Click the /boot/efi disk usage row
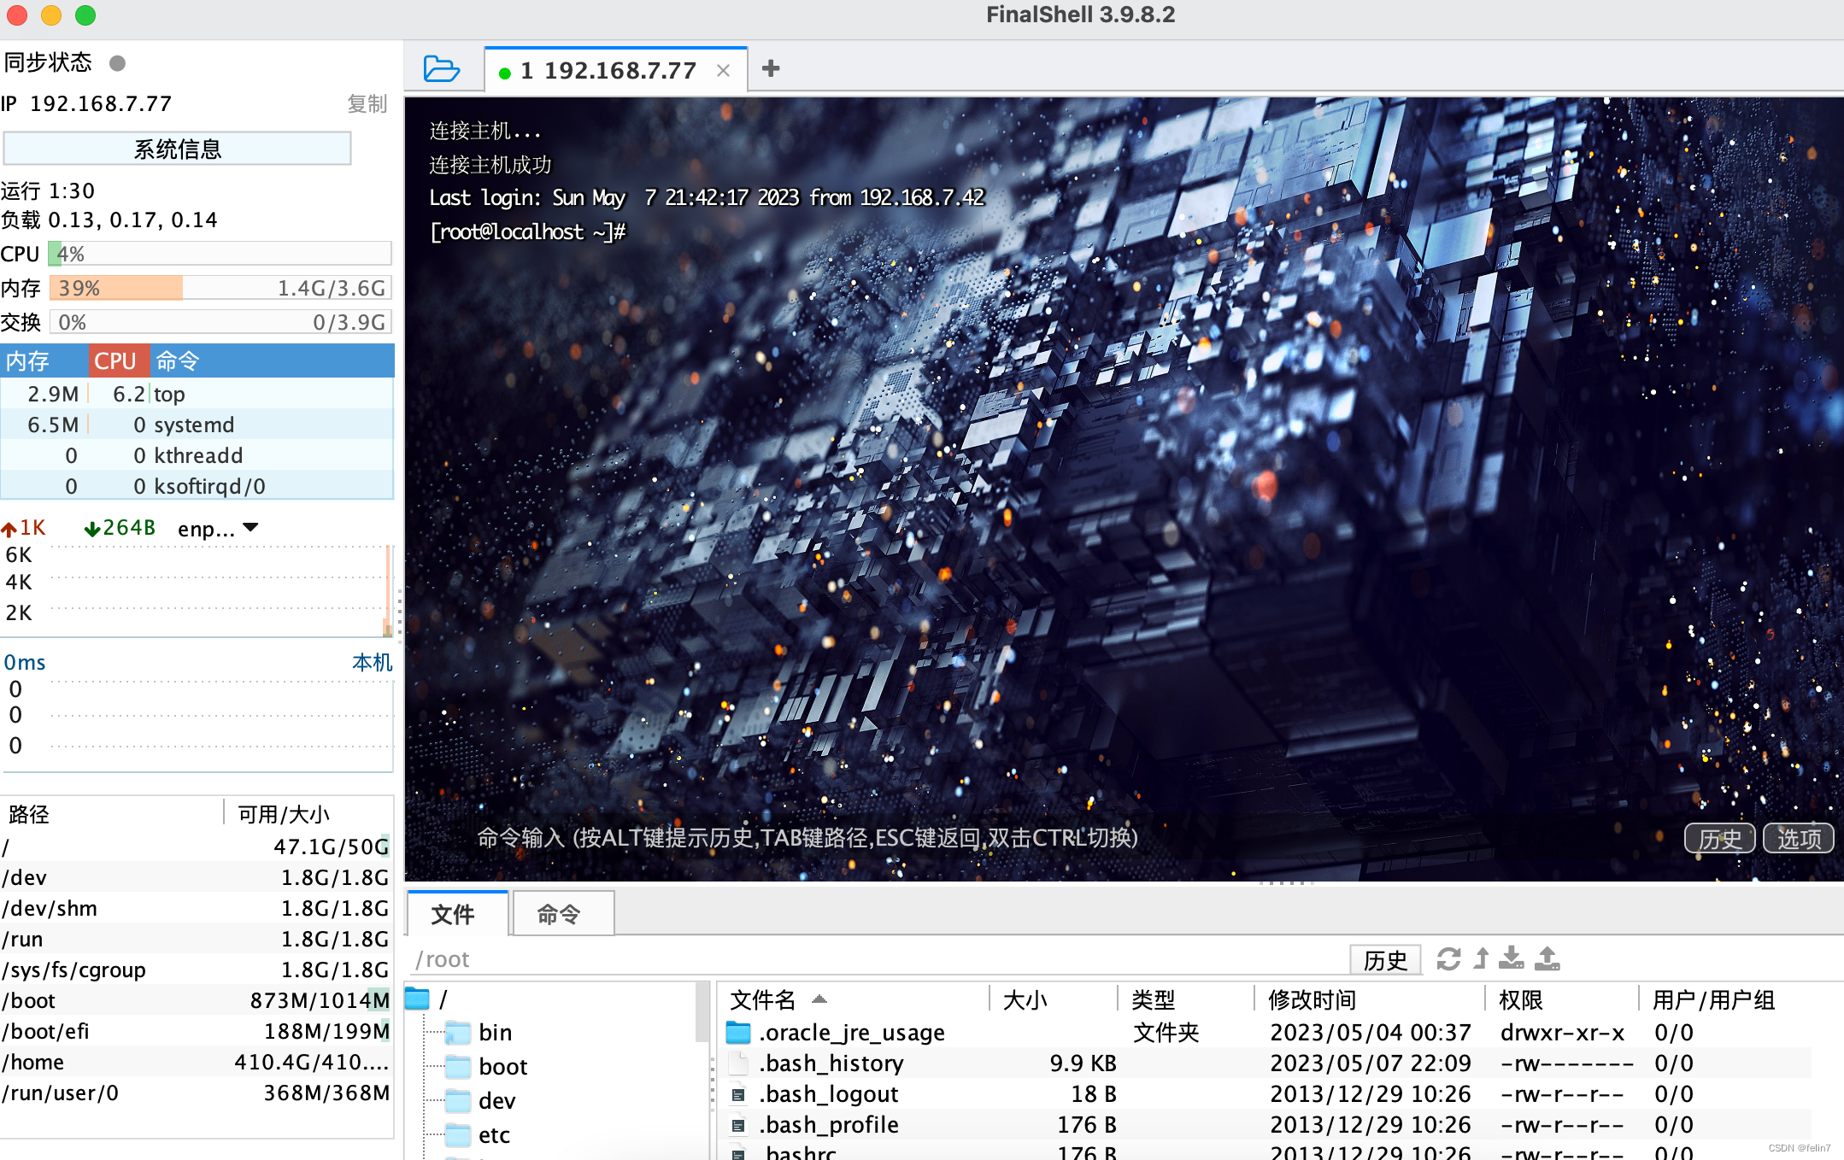The height and width of the screenshot is (1160, 1844). [197, 1031]
